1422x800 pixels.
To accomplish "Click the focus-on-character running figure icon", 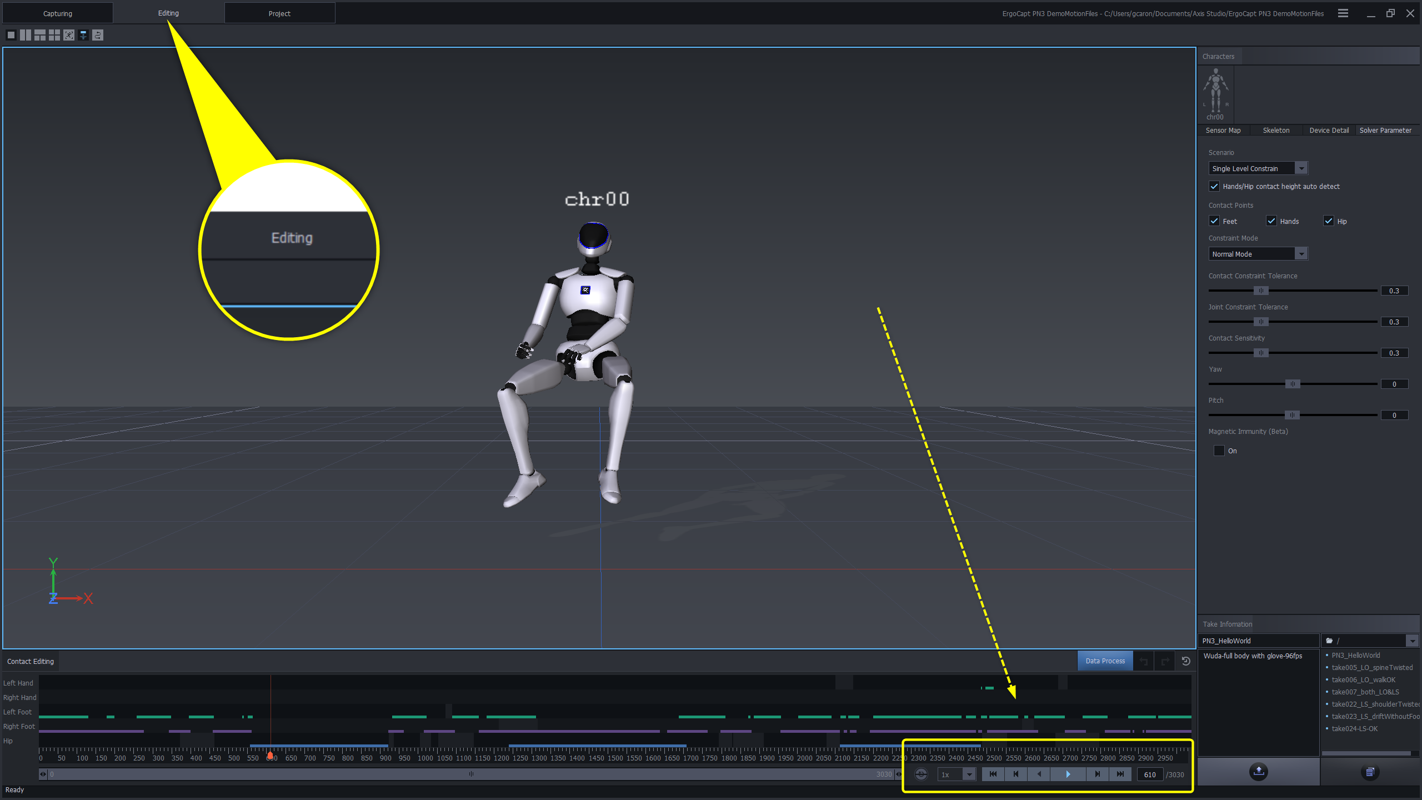I will 69,35.
